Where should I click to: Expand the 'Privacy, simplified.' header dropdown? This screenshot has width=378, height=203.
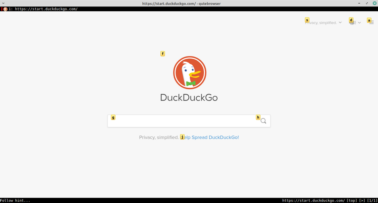click(323, 23)
